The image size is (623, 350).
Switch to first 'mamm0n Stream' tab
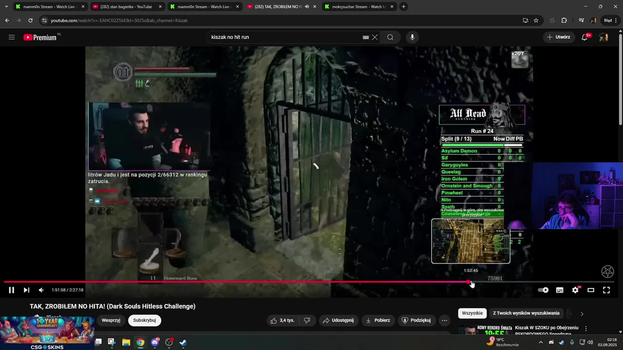[x=50, y=7]
